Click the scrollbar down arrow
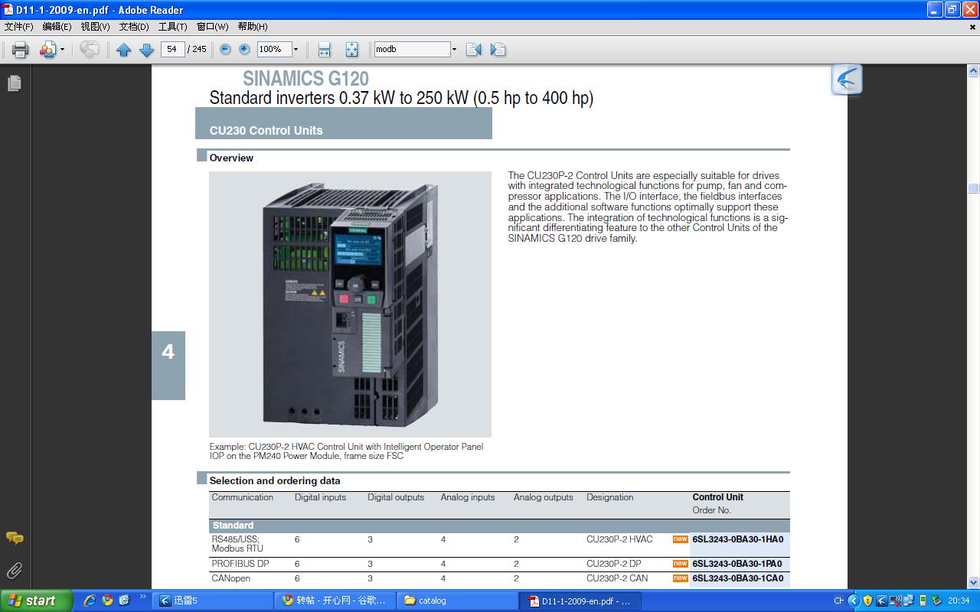 973,582
